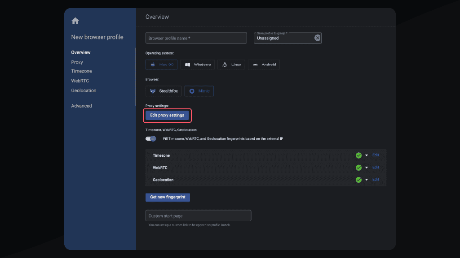Viewport: 460px width, 258px height.
Task: Click the Edit proxy settings button
Action: click(167, 115)
